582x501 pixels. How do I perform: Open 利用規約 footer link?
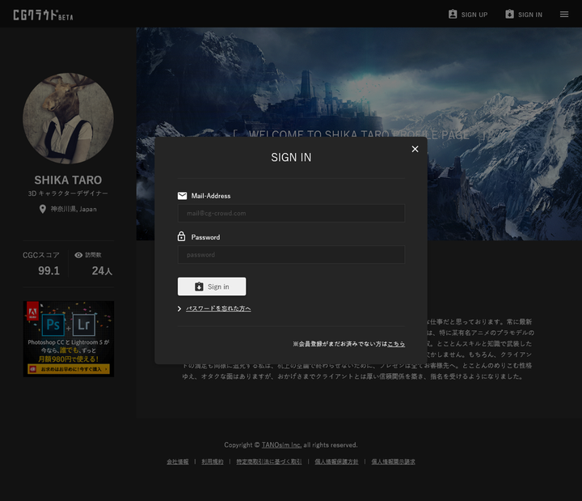click(213, 461)
